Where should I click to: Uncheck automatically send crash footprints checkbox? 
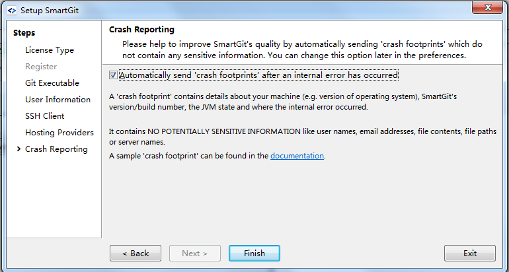(x=113, y=75)
